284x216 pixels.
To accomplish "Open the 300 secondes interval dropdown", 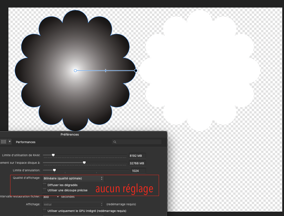I will pos(51,197).
